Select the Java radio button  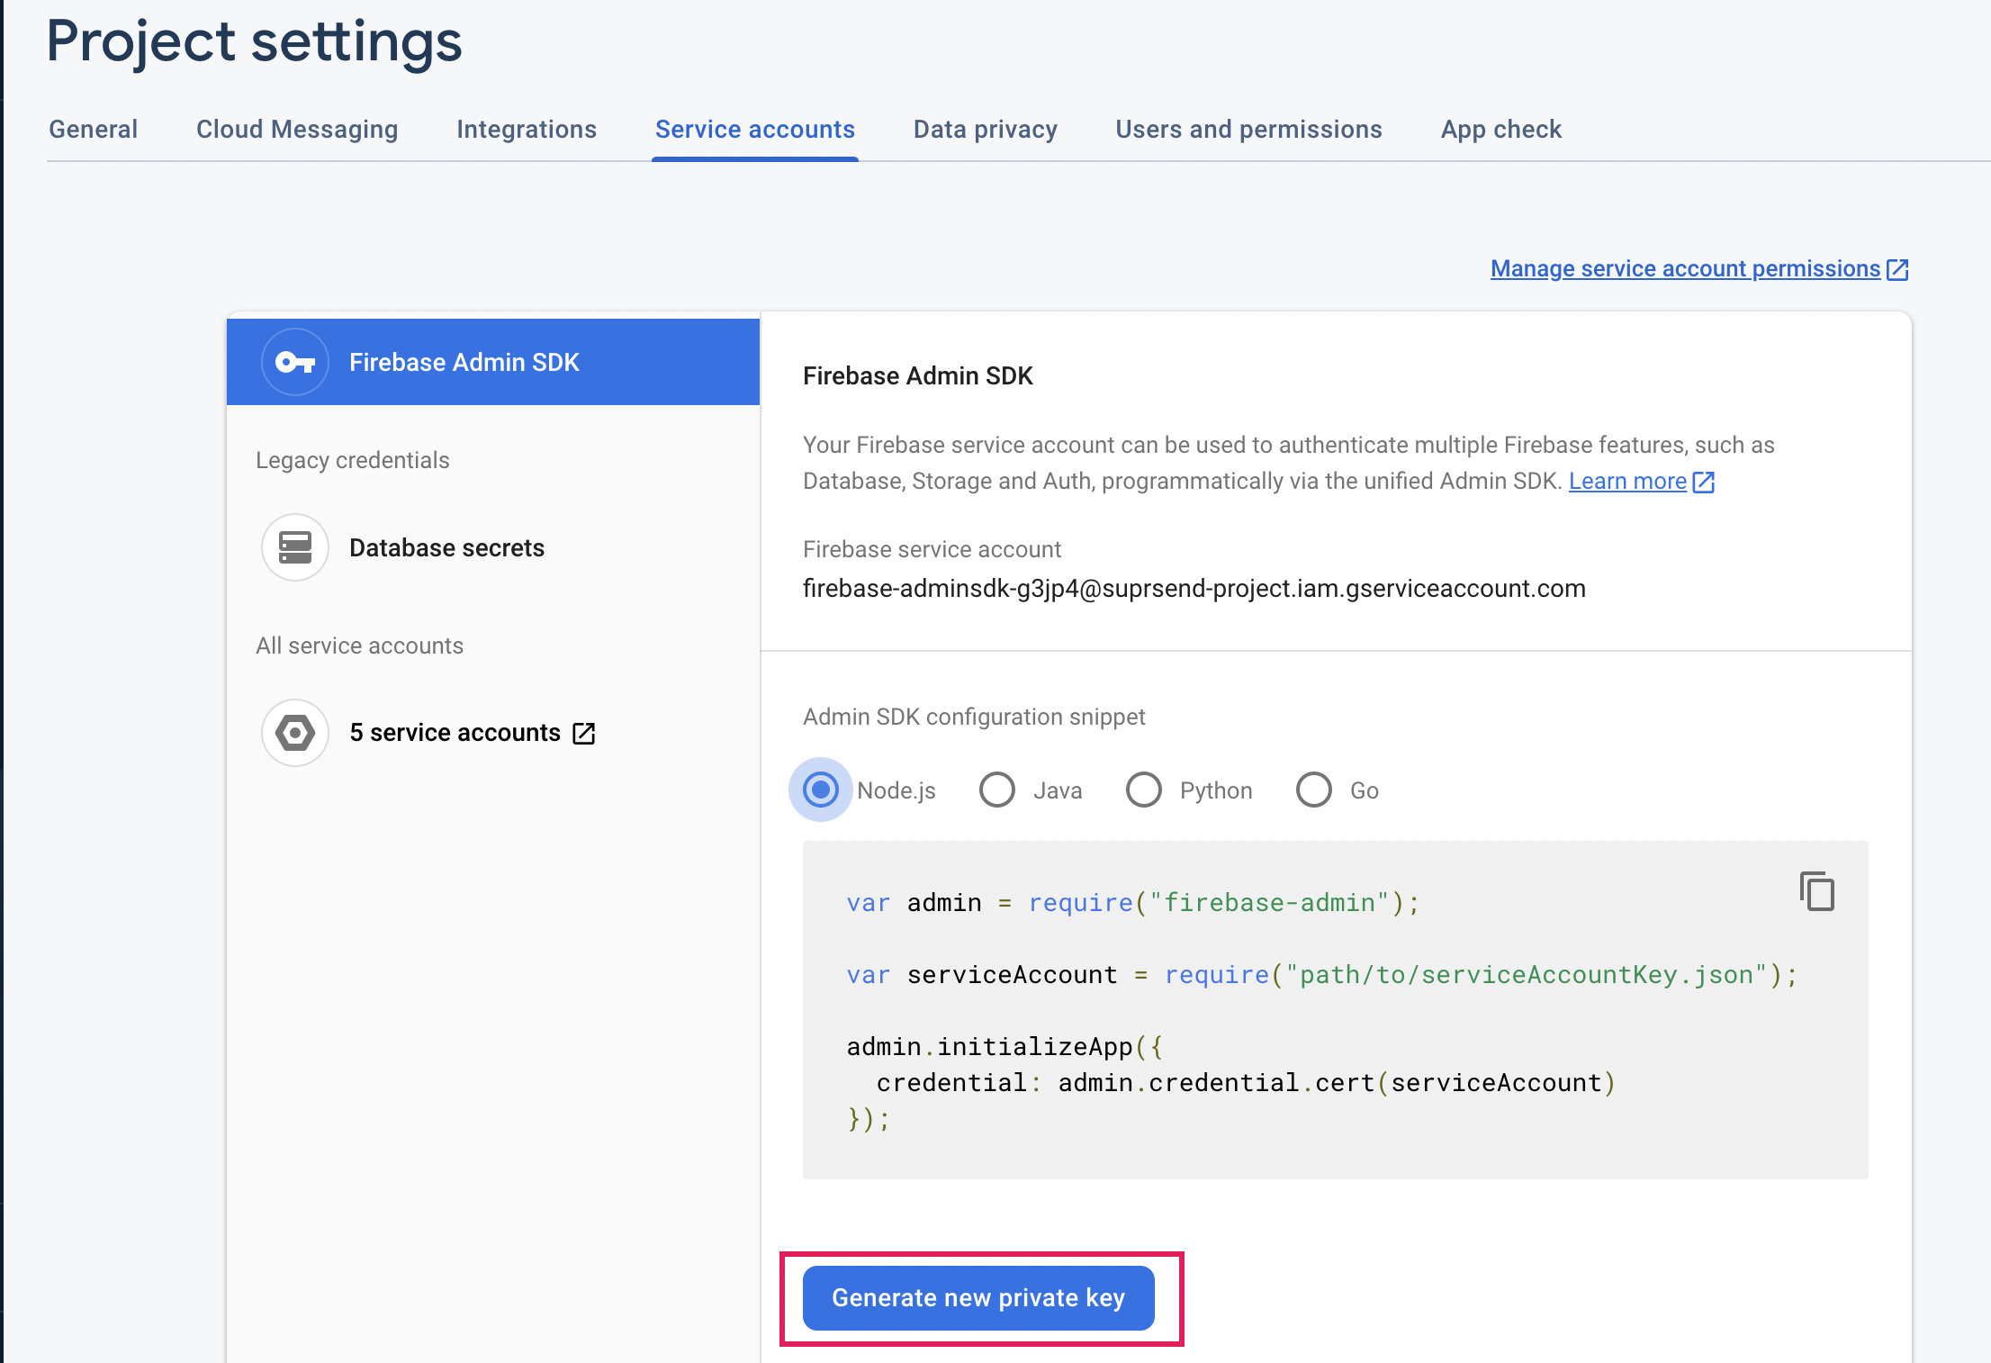click(997, 790)
